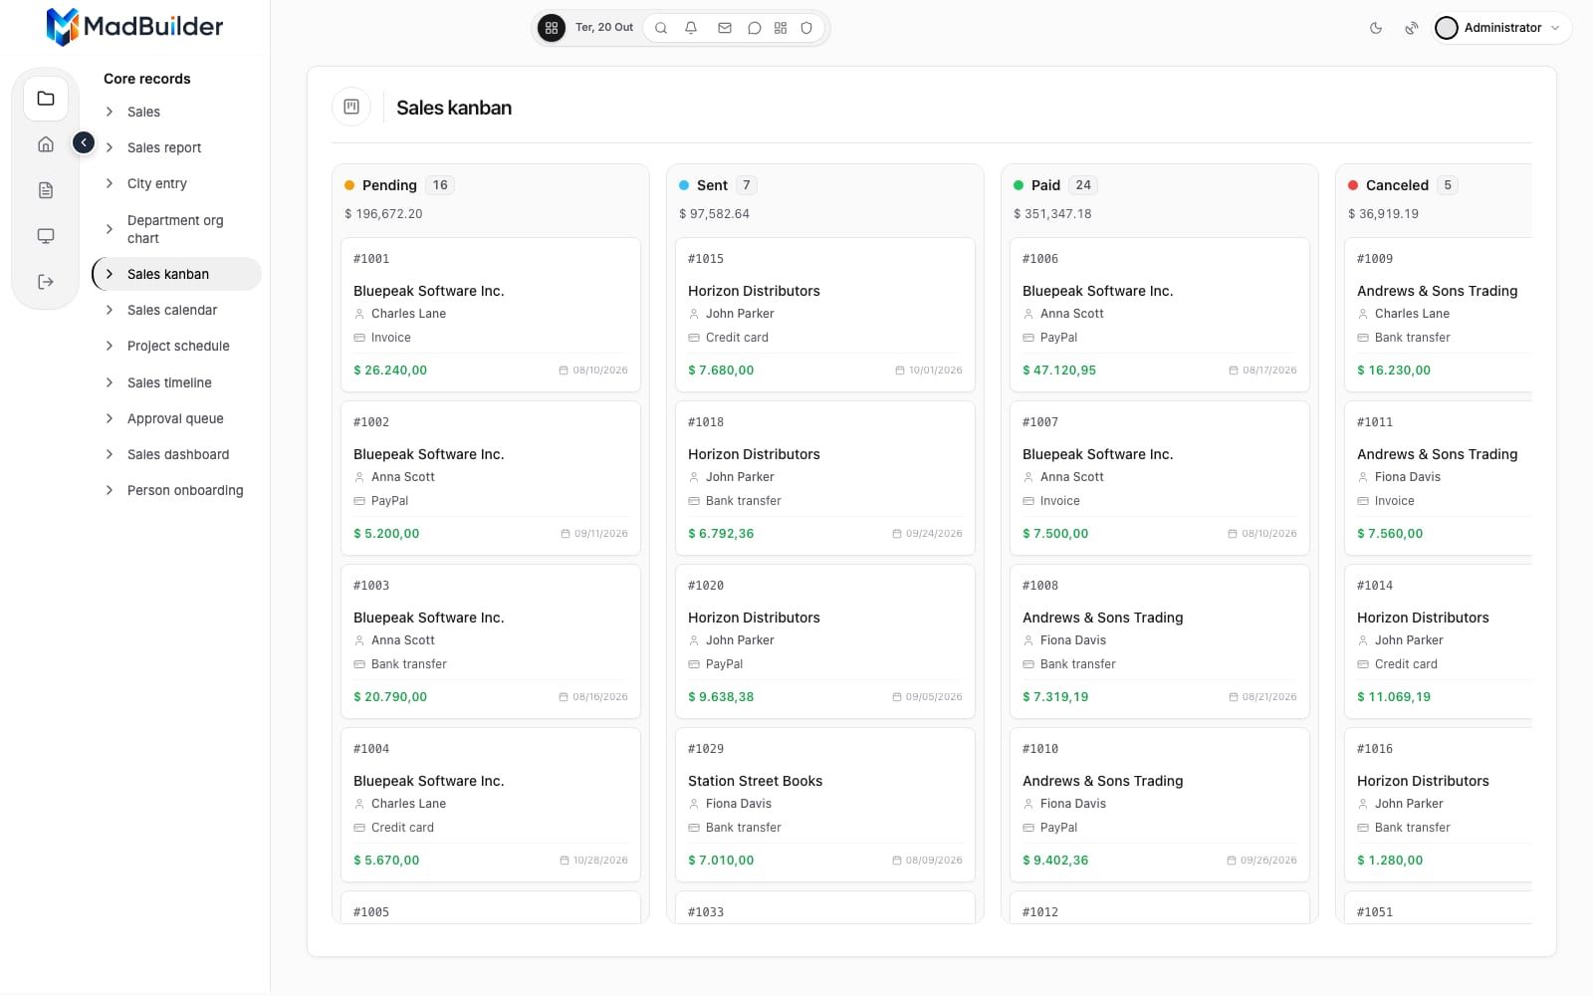Click amount $ 47.120,95 on card #1006
Viewport: 1593px width, 996px height.
pos(1059,371)
